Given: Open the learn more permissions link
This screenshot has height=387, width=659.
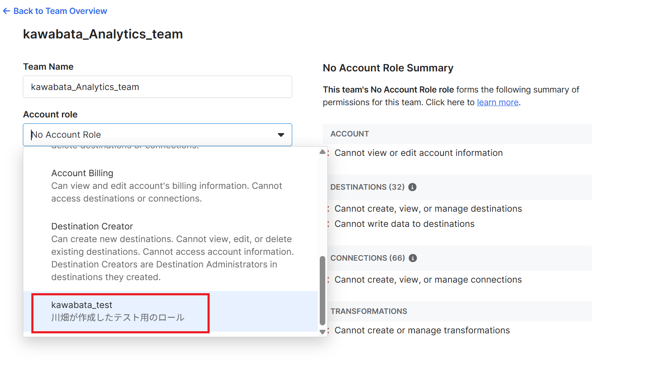Looking at the screenshot, I should pos(497,102).
